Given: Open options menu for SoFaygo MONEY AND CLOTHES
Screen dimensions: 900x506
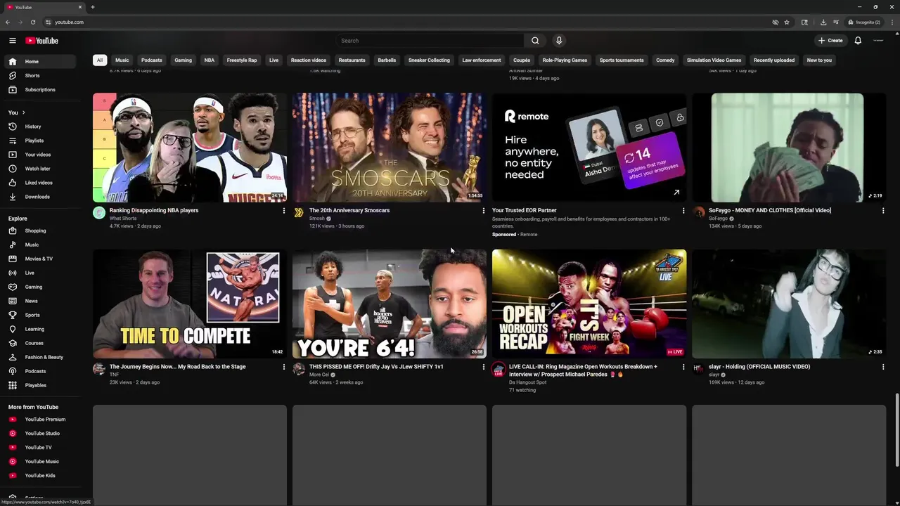Looking at the screenshot, I should tap(883, 211).
